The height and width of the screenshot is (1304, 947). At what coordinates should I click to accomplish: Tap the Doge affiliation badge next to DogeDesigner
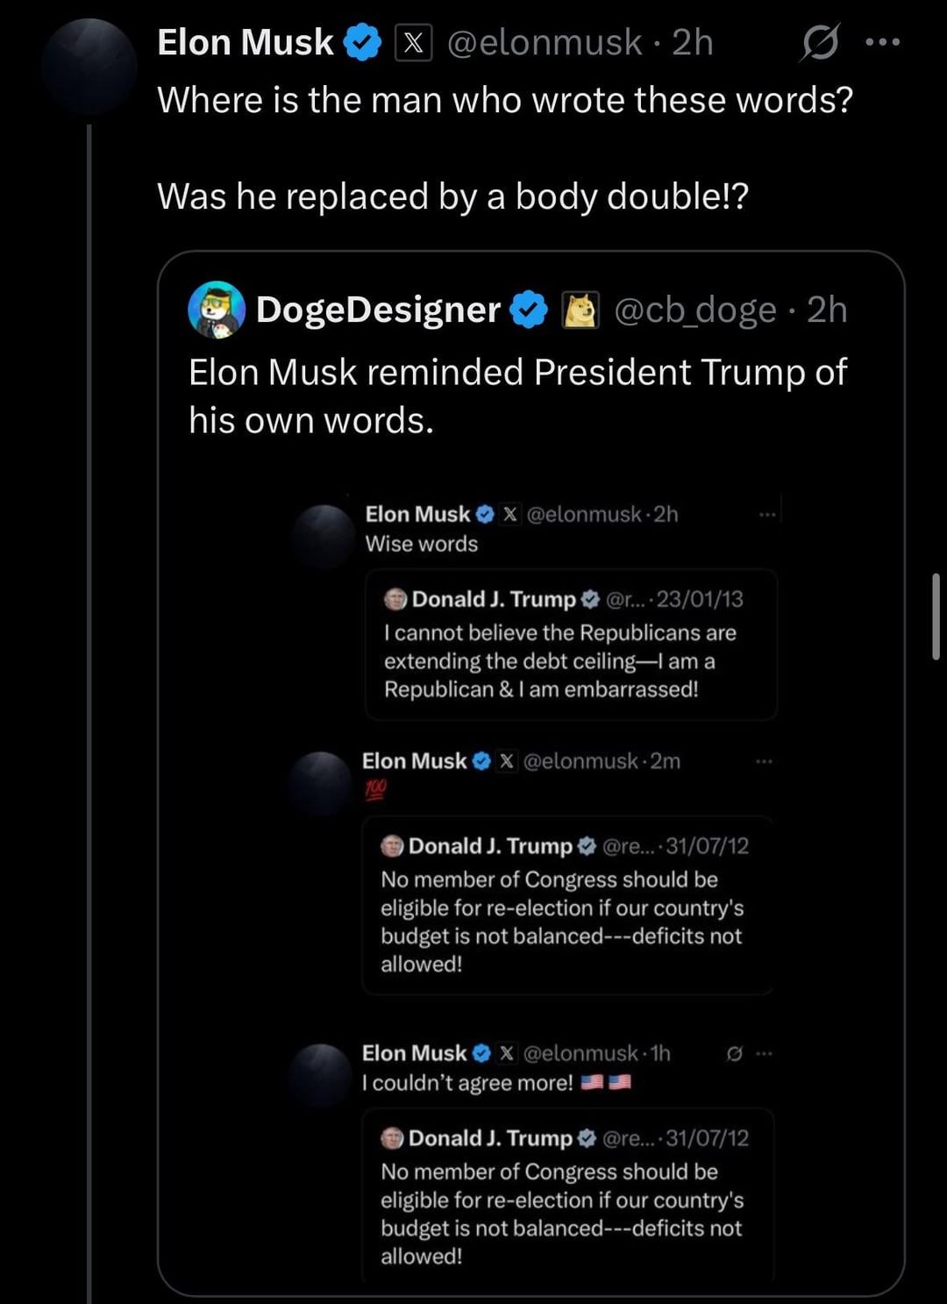(580, 310)
